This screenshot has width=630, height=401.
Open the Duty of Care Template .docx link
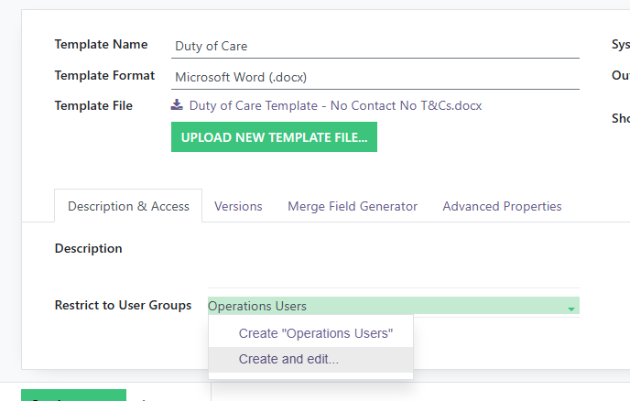(335, 105)
